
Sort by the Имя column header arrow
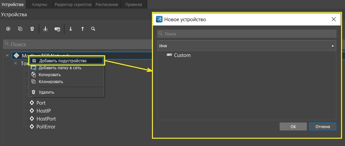point(332,46)
